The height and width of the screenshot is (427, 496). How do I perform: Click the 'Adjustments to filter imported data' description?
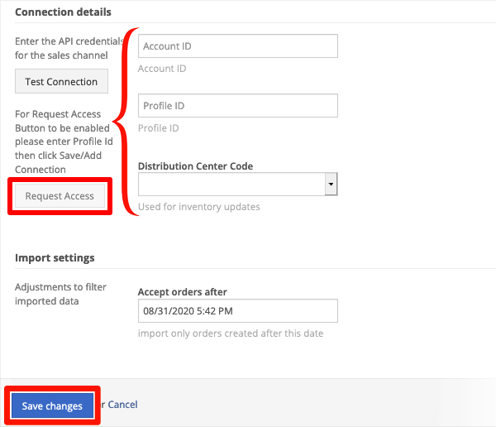click(60, 294)
